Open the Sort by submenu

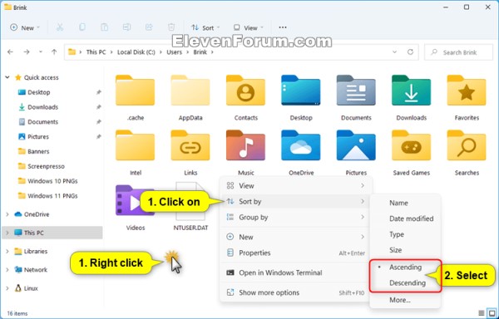295,201
